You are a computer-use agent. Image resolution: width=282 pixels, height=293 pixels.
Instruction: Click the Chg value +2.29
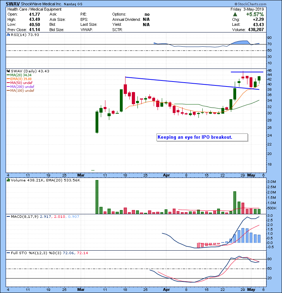click(x=258, y=19)
